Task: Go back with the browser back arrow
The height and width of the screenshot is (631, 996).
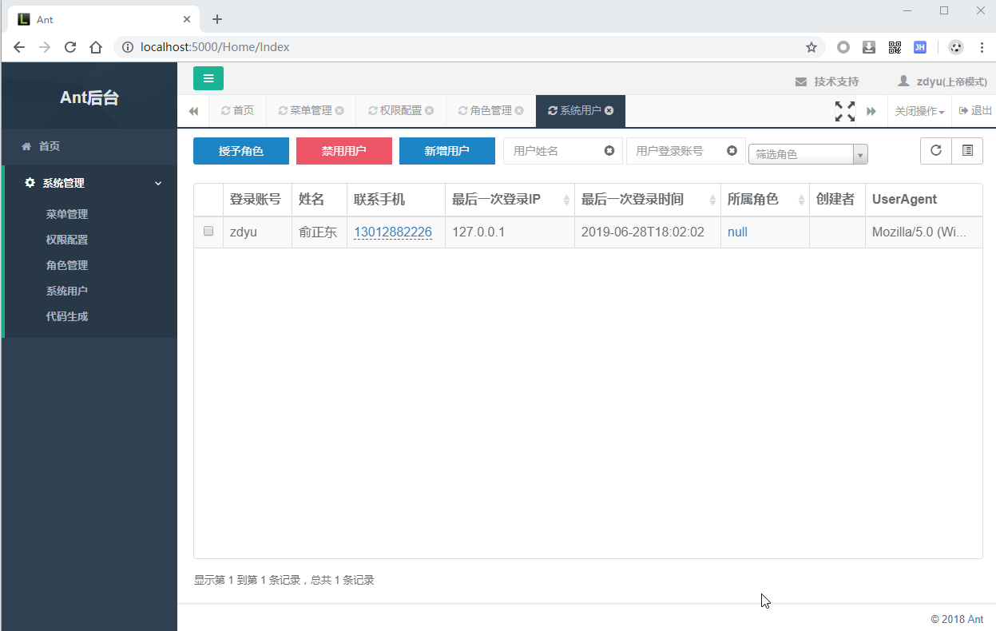Action: click(19, 47)
